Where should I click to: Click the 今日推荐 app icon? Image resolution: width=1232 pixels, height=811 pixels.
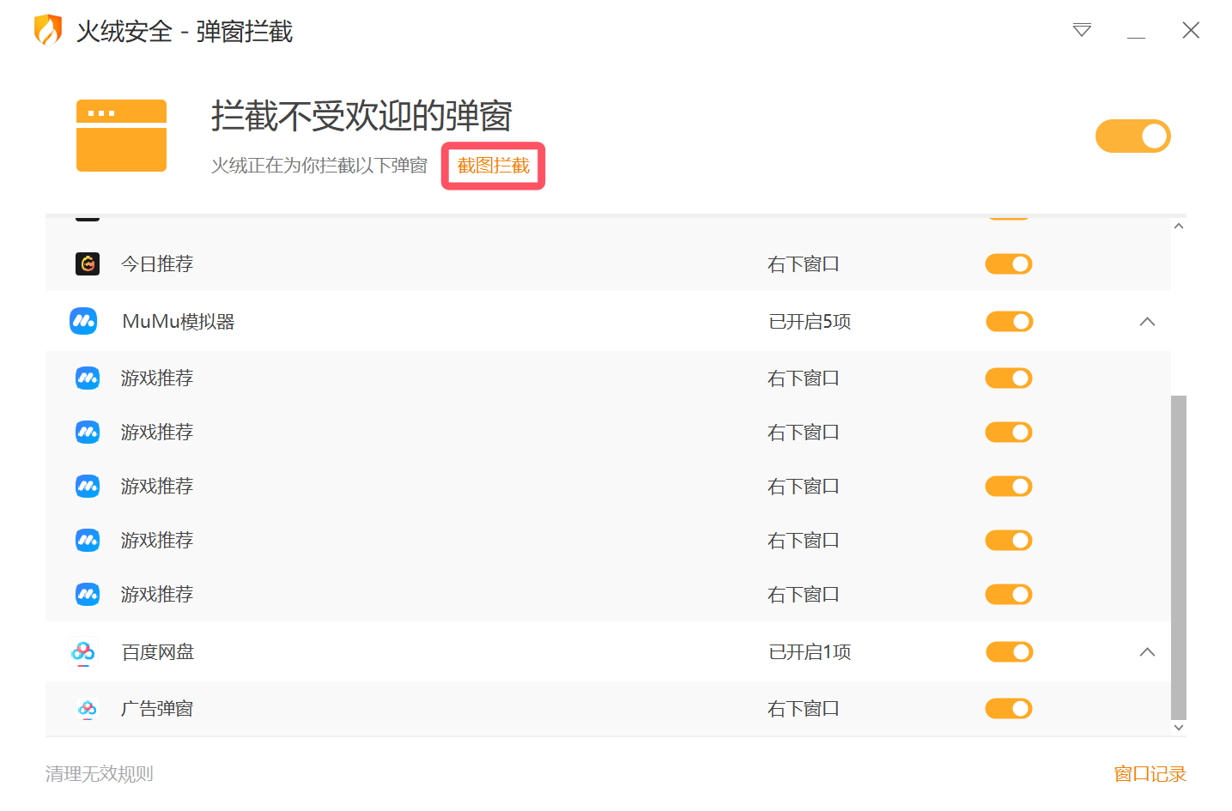tap(88, 263)
